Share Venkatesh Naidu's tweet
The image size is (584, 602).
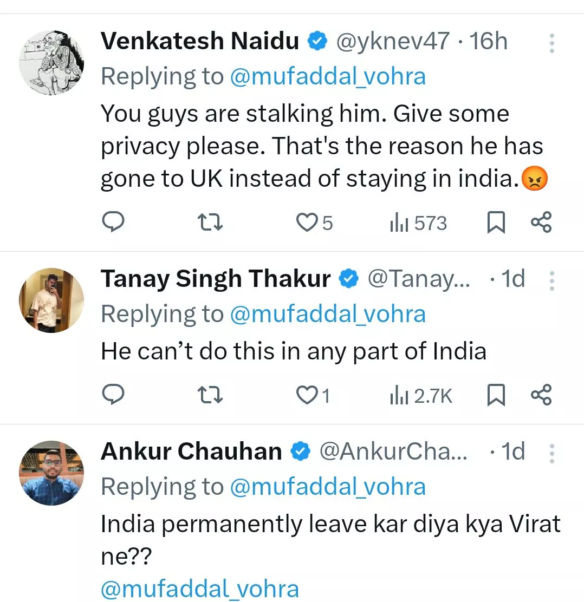[x=541, y=223]
